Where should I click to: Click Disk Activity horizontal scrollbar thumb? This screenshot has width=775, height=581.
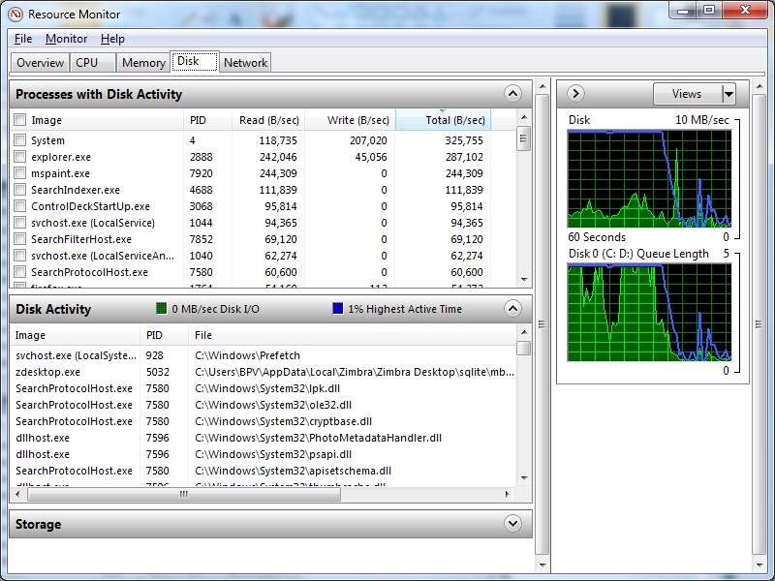[184, 494]
